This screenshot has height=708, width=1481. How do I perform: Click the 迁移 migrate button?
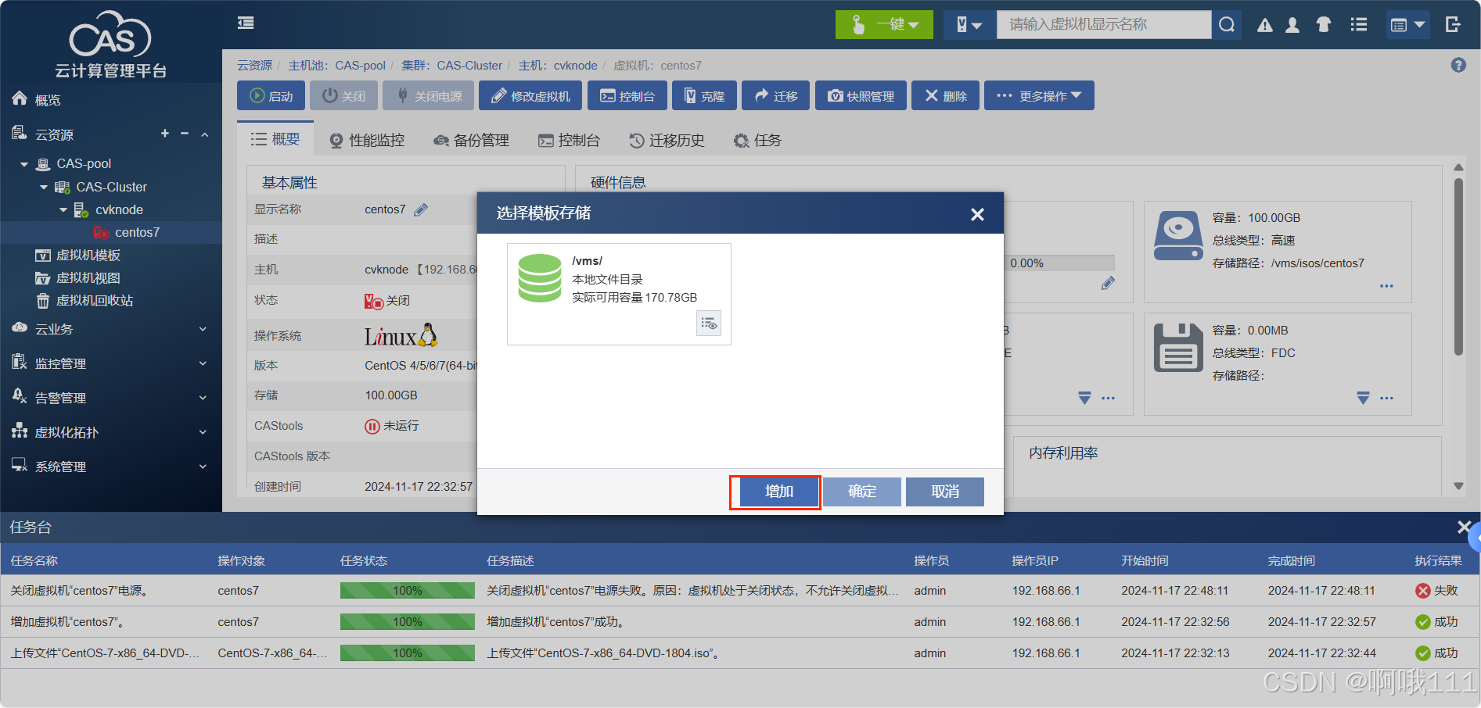tap(776, 95)
